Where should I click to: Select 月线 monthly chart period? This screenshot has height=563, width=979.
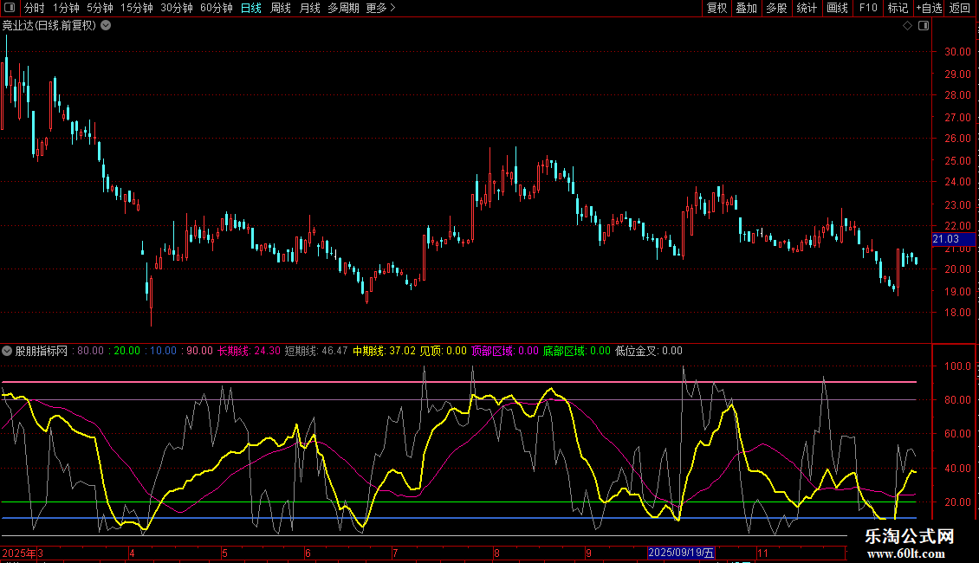pos(309,8)
